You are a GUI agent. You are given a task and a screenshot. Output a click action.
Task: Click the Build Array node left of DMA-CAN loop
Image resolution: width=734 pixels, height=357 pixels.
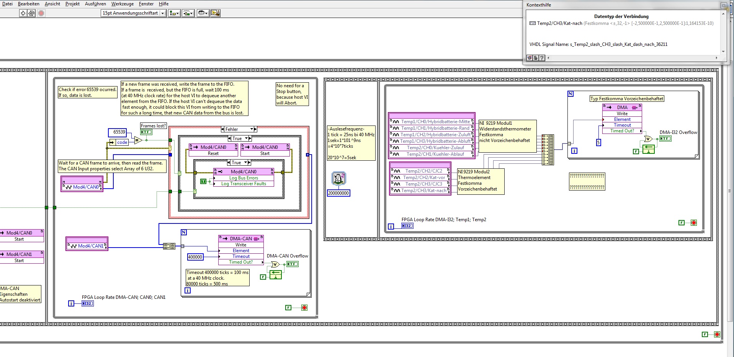(169, 246)
